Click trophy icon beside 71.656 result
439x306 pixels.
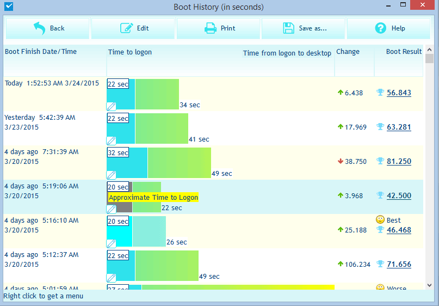pyautogui.click(x=380, y=264)
